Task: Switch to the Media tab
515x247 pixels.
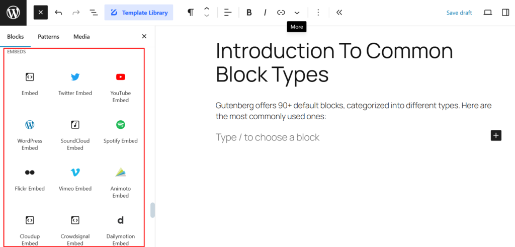Action: tap(81, 36)
